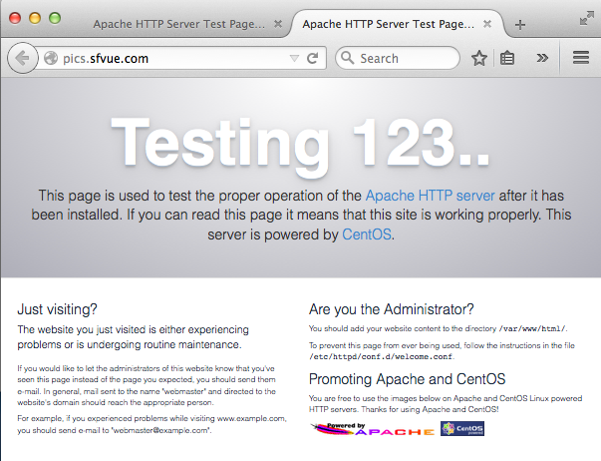
Task: Open the CentOS link
Action: pos(367,234)
